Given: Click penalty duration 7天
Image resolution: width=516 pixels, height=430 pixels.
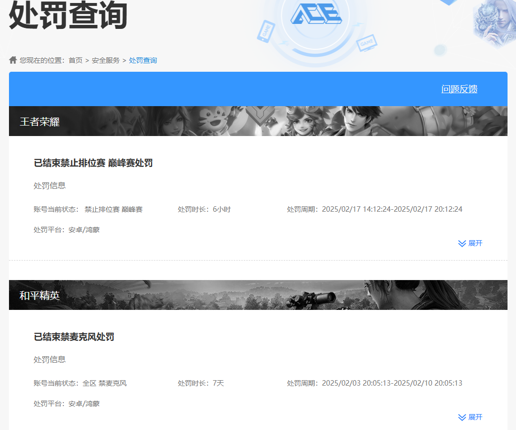Looking at the screenshot, I should pyautogui.click(x=218, y=383).
